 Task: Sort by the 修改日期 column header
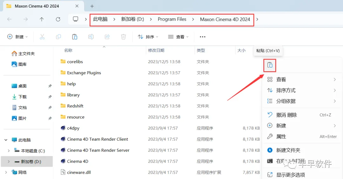pyautogui.click(x=156, y=50)
